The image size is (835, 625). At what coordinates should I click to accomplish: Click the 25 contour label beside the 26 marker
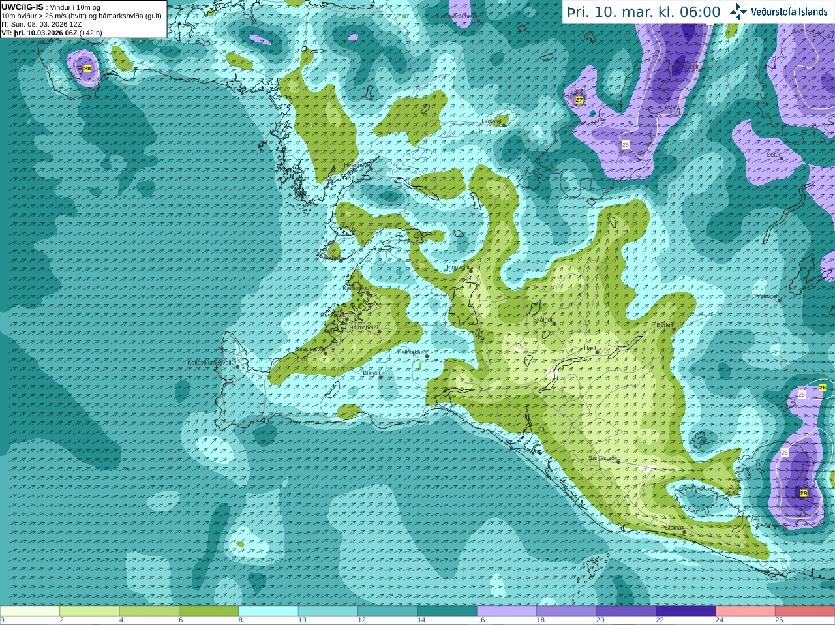tap(802, 394)
